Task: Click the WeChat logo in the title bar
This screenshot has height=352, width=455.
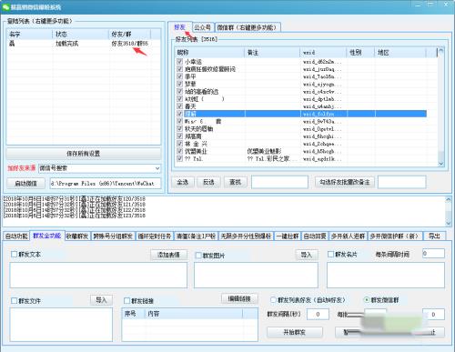Action: tap(5, 6)
